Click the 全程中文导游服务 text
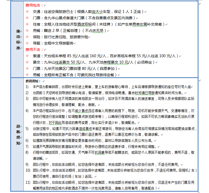209x193 pixels. 59,43
